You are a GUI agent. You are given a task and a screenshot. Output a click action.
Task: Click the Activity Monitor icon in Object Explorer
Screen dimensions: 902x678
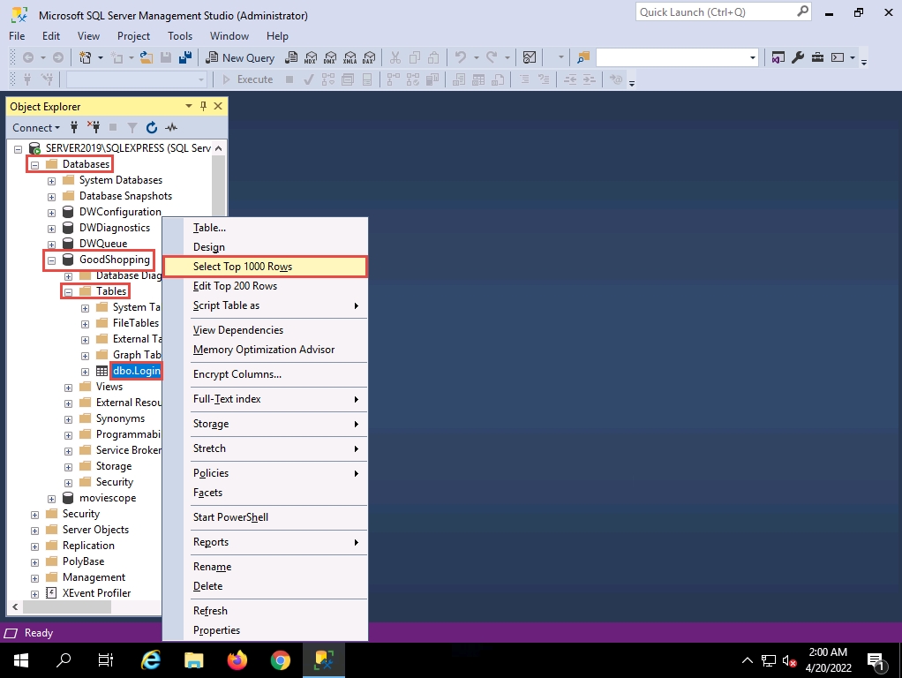click(x=171, y=128)
